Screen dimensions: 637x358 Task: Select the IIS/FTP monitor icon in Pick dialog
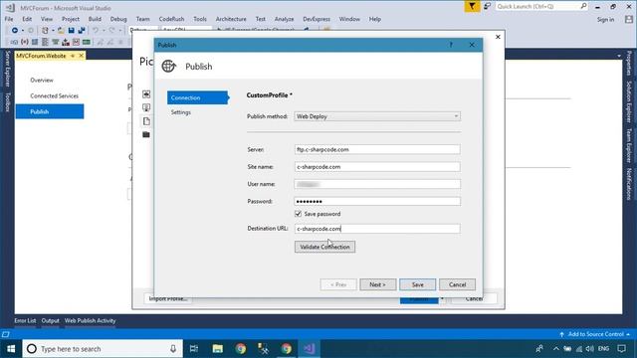click(x=146, y=107)
